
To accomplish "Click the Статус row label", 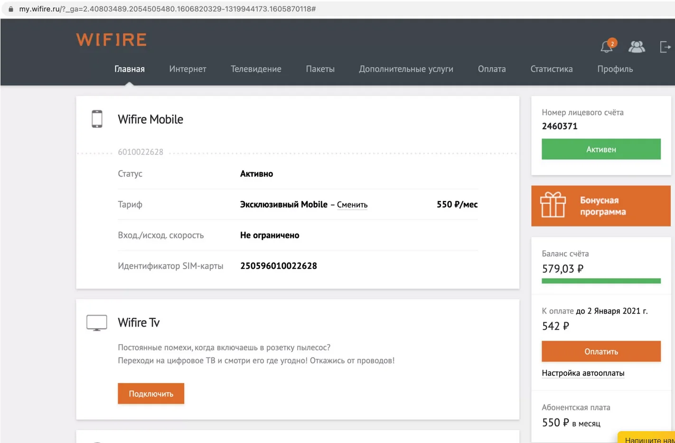I will click(130, 173).
